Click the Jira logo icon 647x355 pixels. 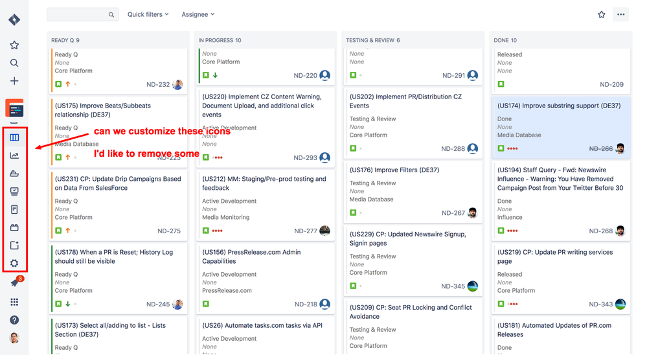pyautogui.click(x=14, y=19)
